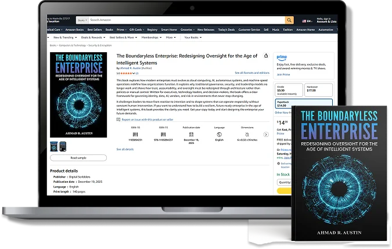Click Computers & Technology breadcrumb
The width and height of the screenshot is (392, 249).
(72, 45)
